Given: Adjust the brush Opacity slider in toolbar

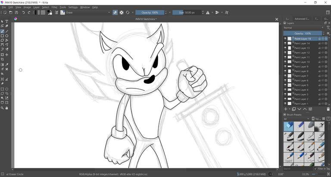Looking at the screenshot, I should pos(150,12).
